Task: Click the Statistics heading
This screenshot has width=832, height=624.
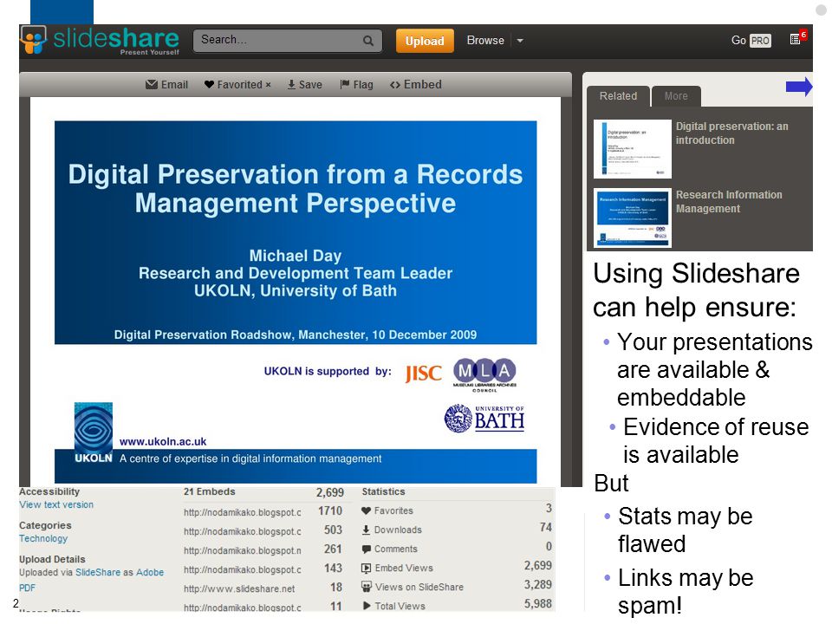Action: (383, 492)
